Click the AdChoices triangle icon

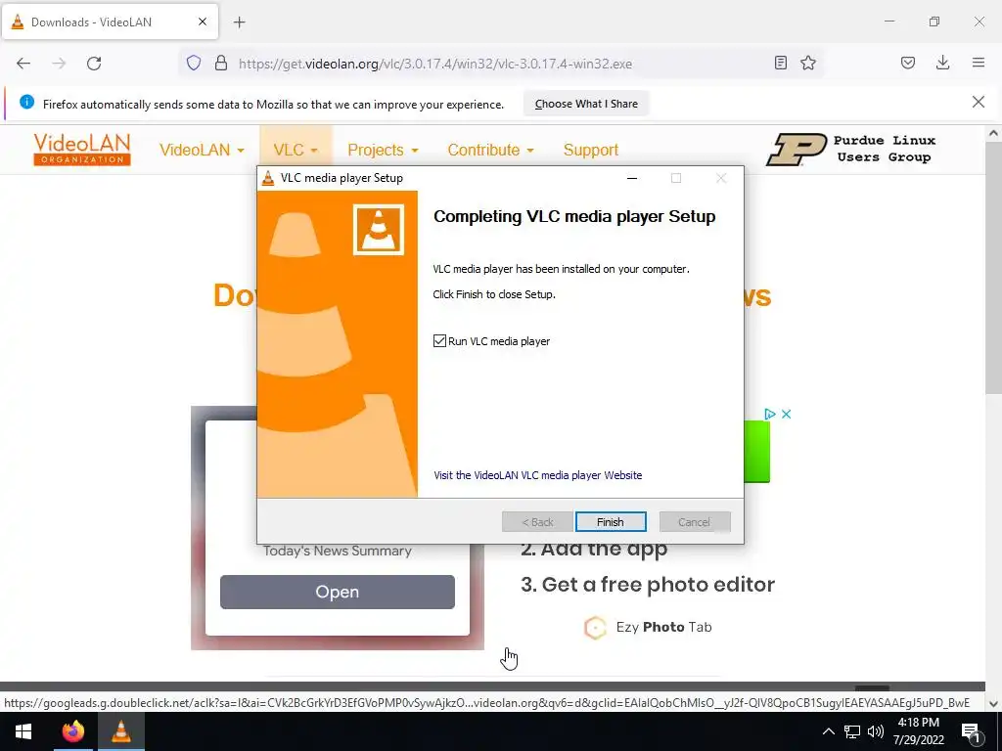pos(770,414)
